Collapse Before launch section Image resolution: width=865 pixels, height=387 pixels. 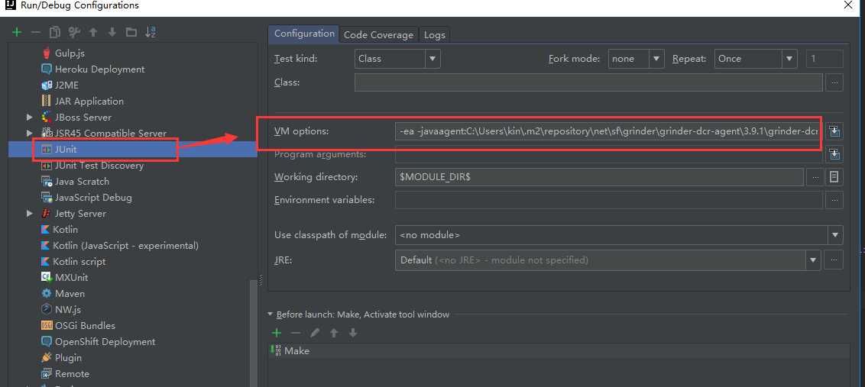271,314
